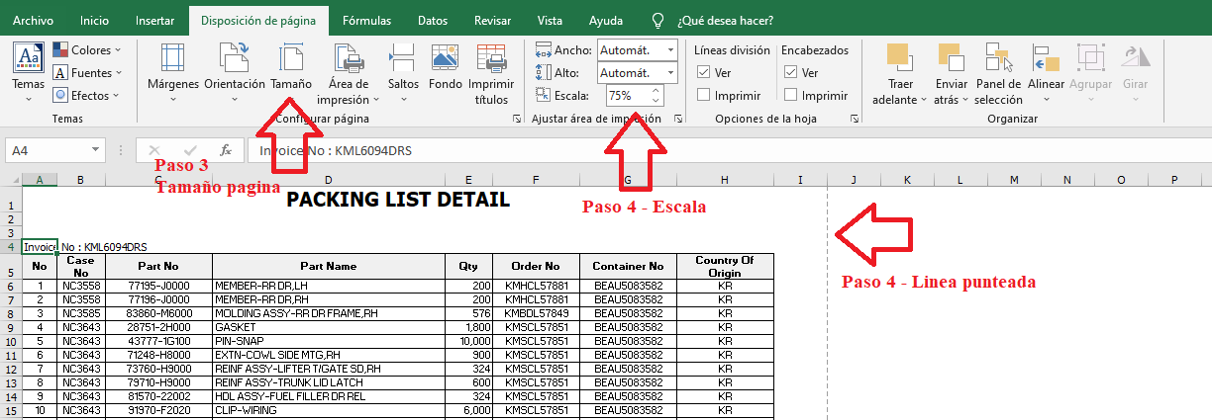
Task: Switch to the Fórmulas ribbon tab
Action: point(366,20)
